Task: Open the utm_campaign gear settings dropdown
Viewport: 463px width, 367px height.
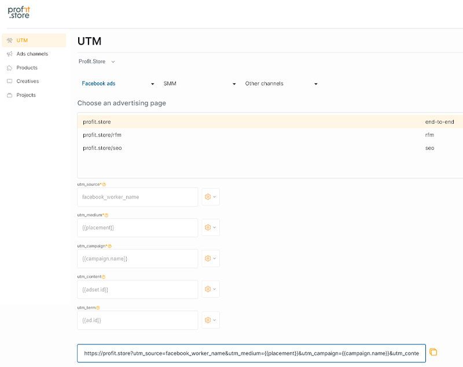Action: pyautogui.click(x=211, y=259)
